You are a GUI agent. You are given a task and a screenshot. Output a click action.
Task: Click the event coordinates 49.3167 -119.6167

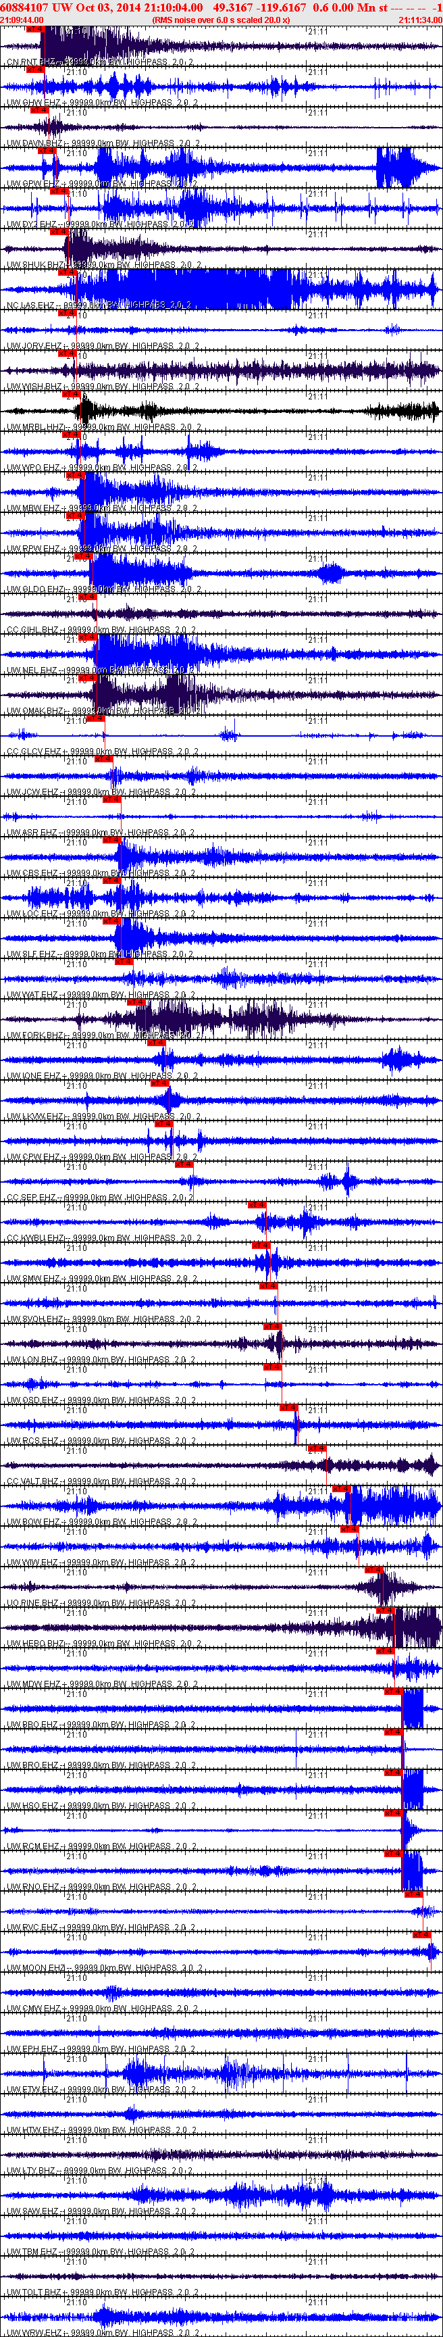(259, 7)
